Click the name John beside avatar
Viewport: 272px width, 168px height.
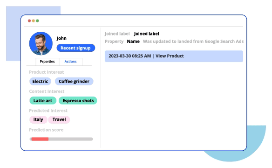point(61,38)
